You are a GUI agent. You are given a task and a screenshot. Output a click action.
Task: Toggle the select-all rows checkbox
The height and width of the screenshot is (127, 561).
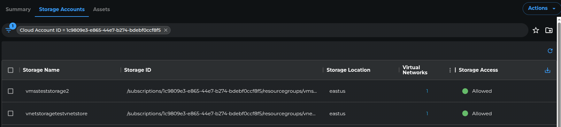point(11,70)
